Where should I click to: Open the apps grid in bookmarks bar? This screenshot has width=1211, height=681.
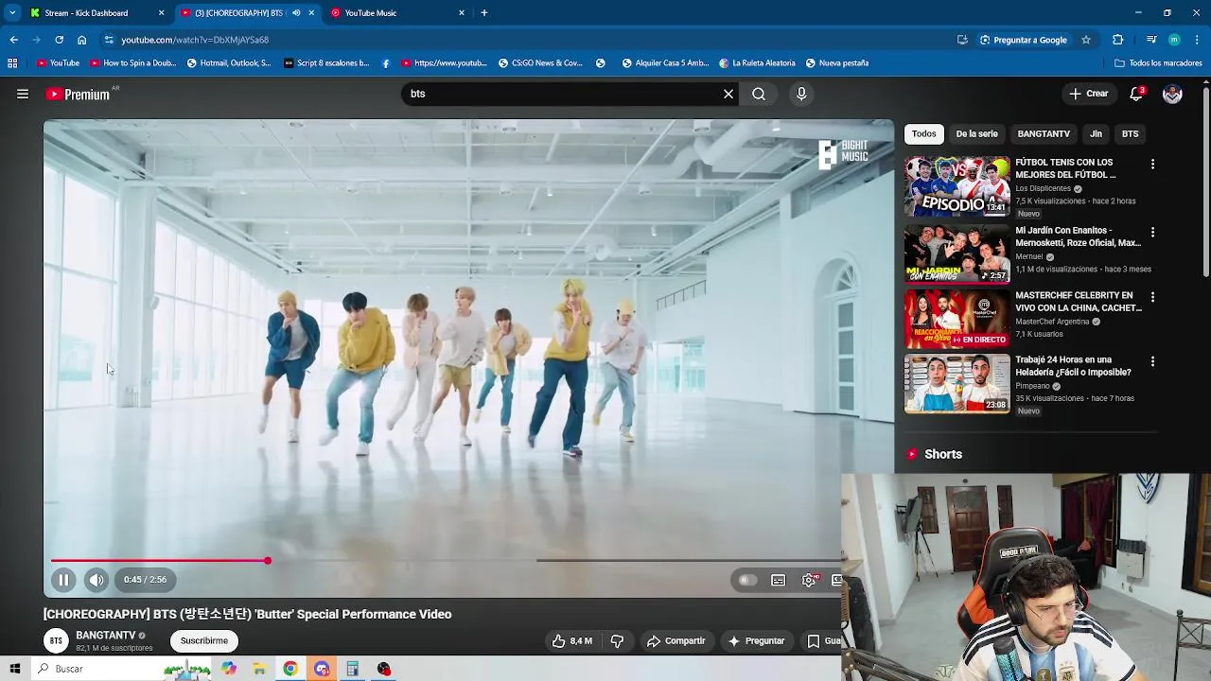pos(12,63)
